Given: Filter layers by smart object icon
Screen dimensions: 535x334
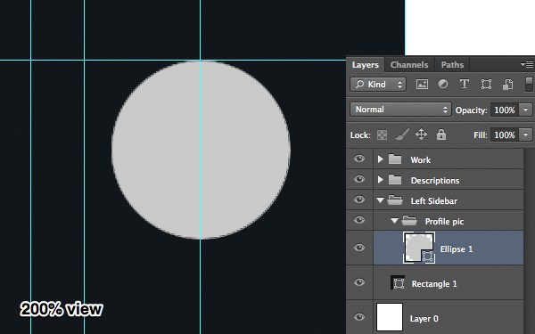Looking at the screenshot, I should [507, 85].
